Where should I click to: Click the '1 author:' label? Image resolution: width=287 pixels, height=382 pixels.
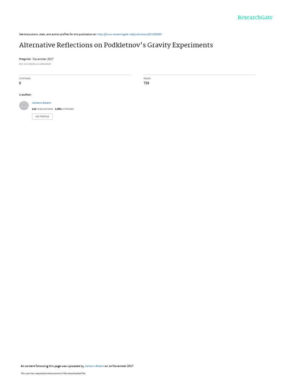point(25,94)
